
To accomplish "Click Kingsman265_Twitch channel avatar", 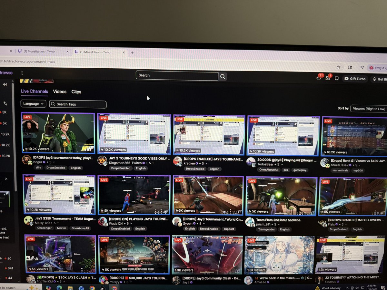I will (102, 161).
